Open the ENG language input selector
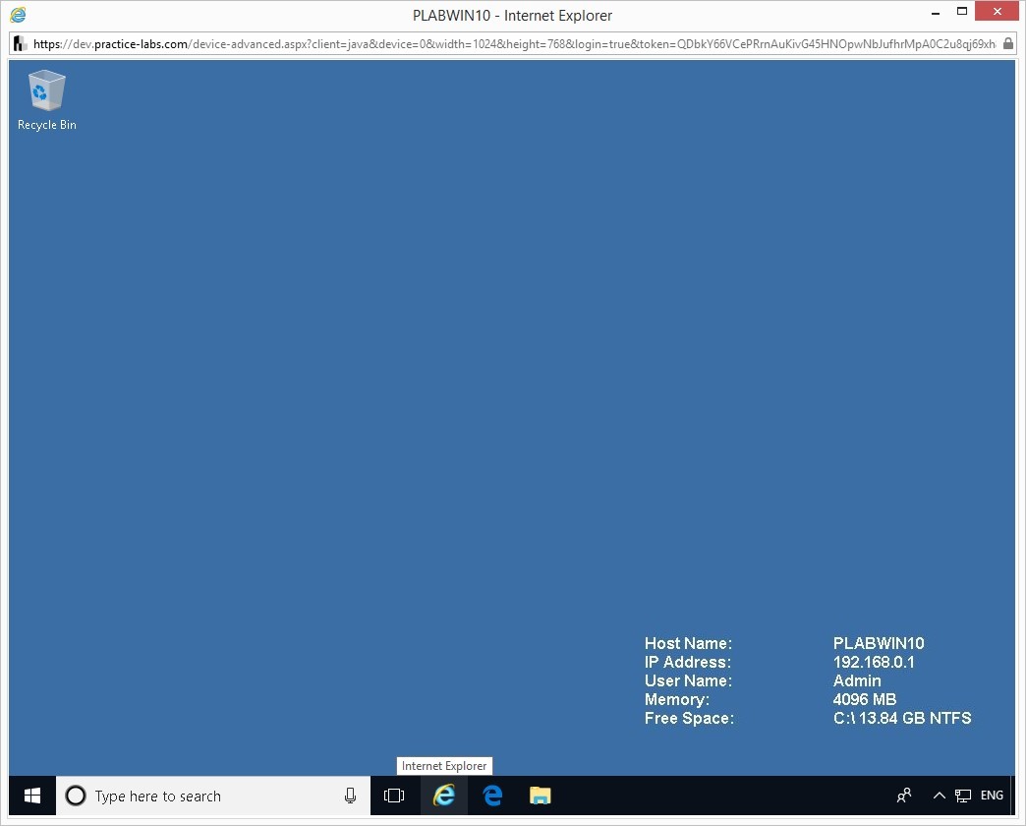 (x=992, y=796)
